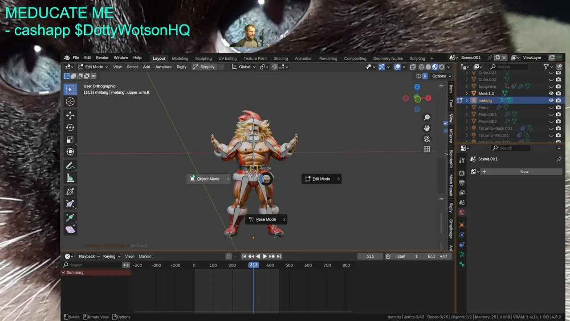
Task: Switch to the Sculpting workspace tab
Action: 203,58
